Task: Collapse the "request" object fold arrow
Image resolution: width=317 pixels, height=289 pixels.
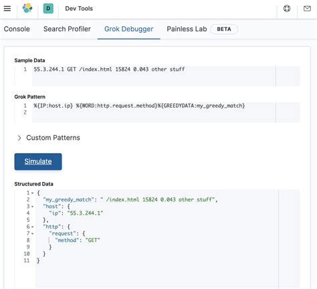Action: [x=33, y=233]
